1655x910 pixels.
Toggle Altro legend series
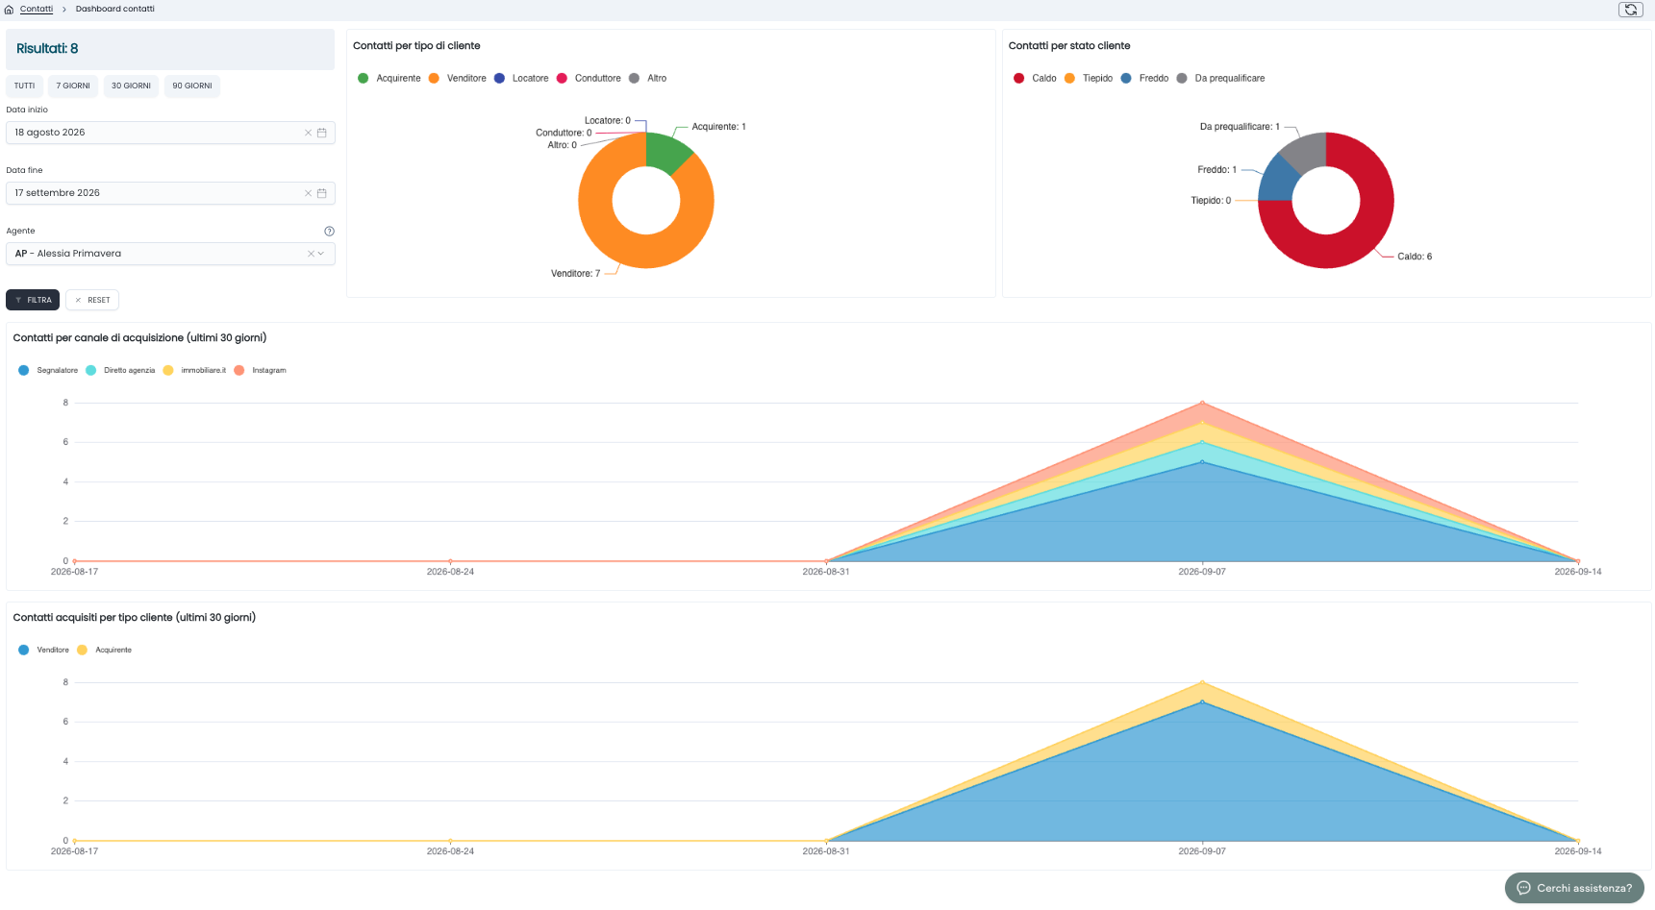coord(648,79)
